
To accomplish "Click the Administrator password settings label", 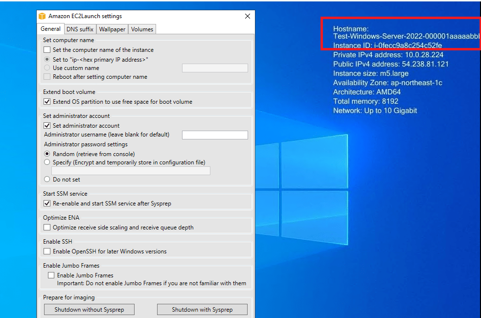I will [86, 144].
